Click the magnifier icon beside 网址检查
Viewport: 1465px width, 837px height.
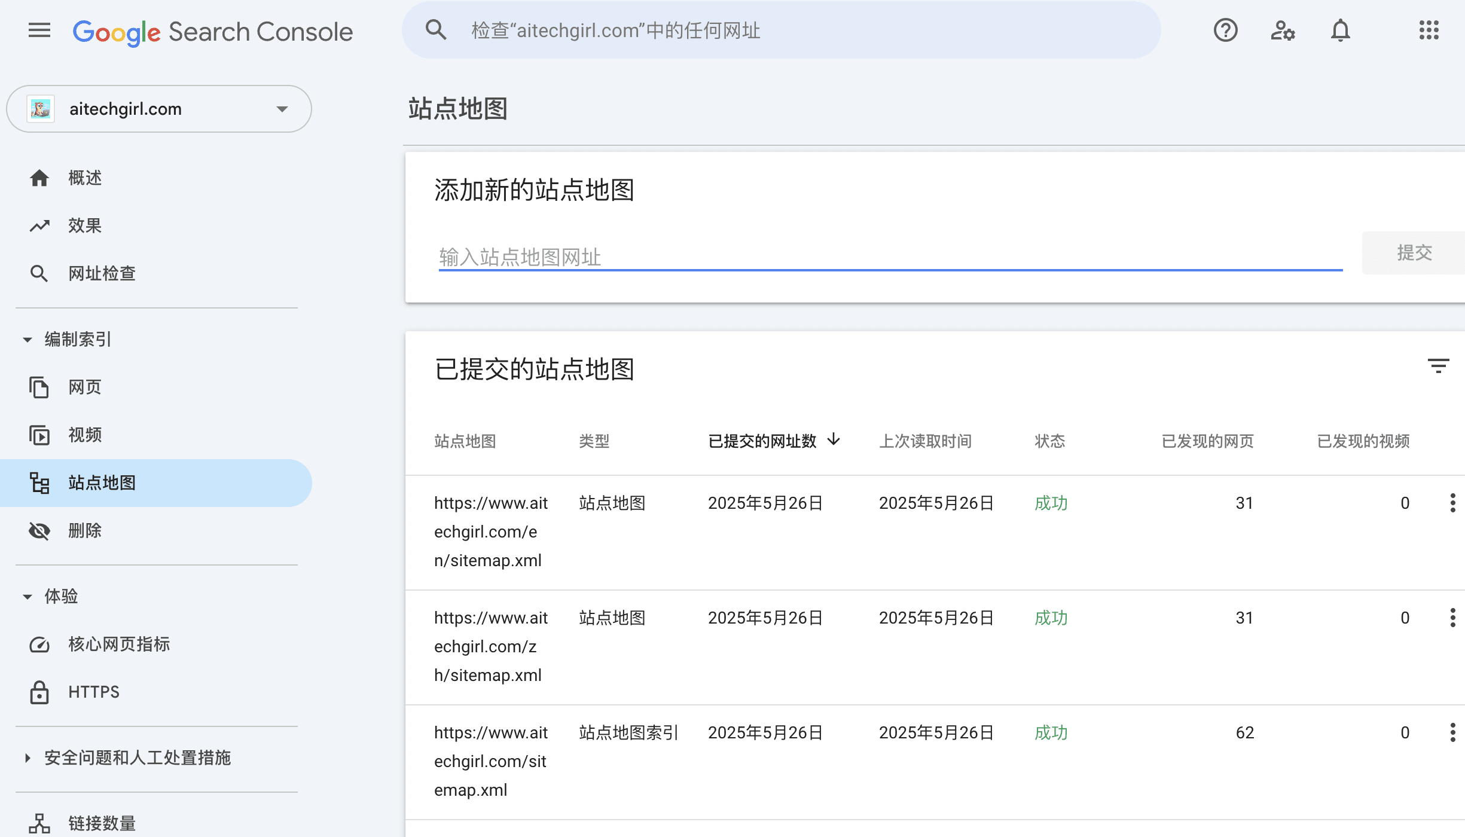point(39,274)
